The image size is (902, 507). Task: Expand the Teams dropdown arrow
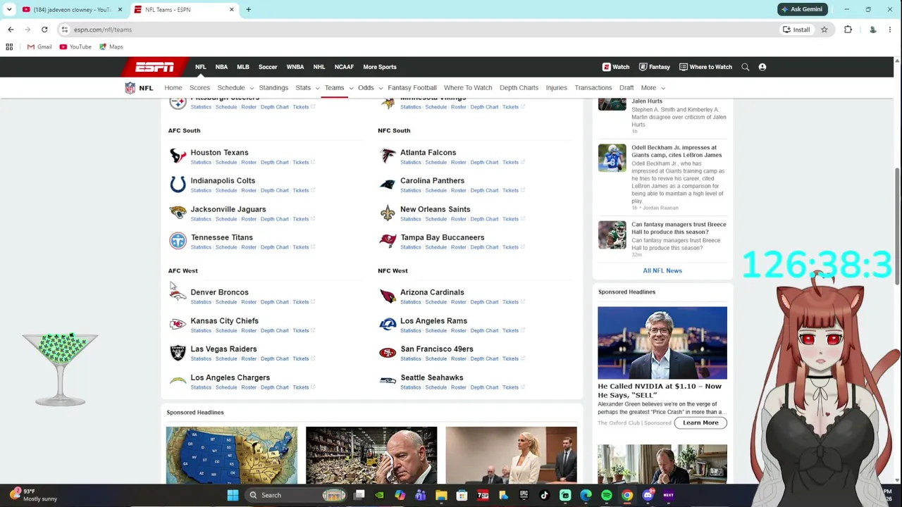351,88
